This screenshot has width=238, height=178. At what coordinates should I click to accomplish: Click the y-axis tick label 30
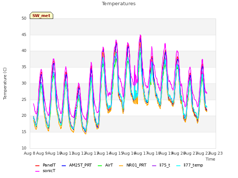tap(24, 83)
